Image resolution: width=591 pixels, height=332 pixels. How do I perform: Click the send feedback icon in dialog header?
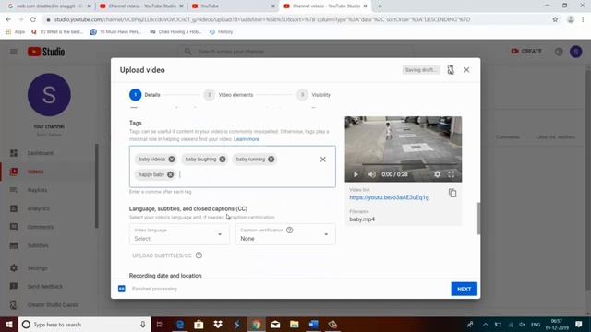[451, 70]
